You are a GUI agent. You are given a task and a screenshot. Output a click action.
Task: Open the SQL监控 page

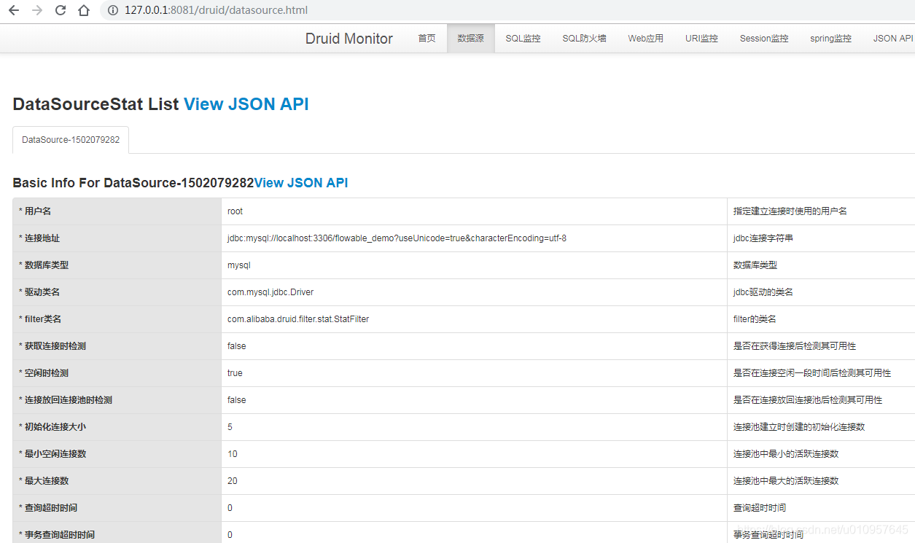523,39
